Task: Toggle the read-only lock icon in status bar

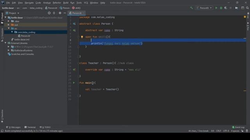Action: [x=242, y=131]
